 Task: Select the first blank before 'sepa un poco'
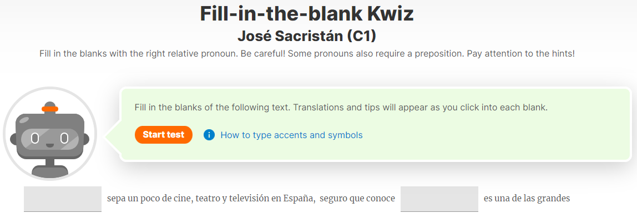coord(63,199)
